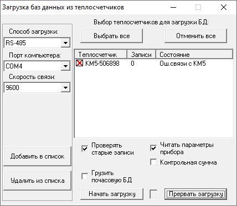The image size is (237, 206).
Task: Click the small indicator box beside Начать загрузку
Action: (x=153, y=194)
